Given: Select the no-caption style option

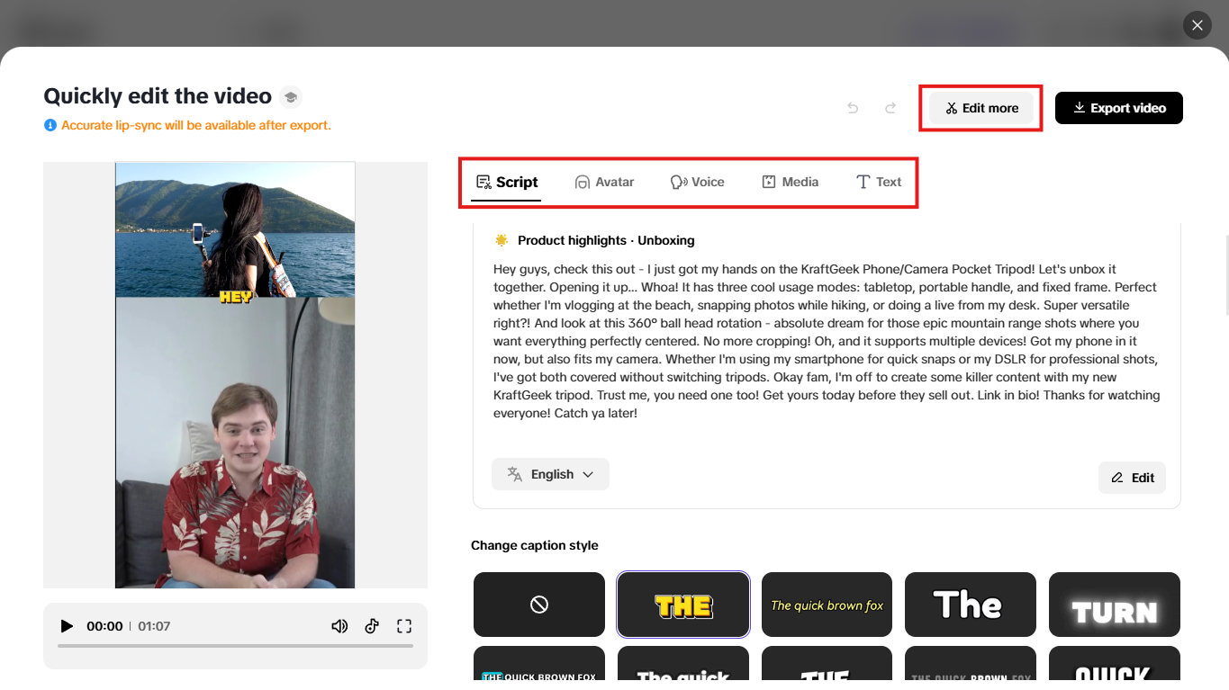Looking at the screenshot, I should [539, 605].
